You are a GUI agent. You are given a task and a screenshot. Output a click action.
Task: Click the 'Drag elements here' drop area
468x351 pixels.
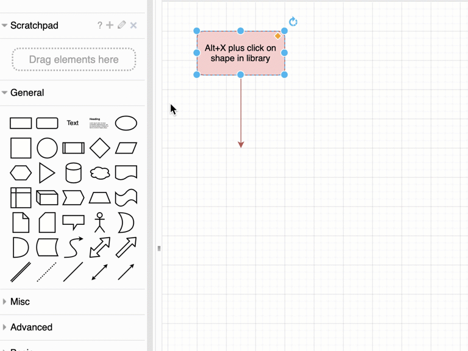(74, 59)
